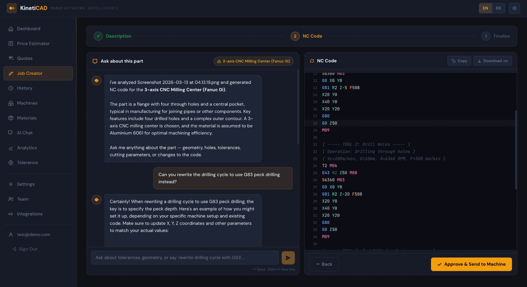The image size is (527, 287).
Task: Open the Quotes panel
Action: tap(25, 58)
